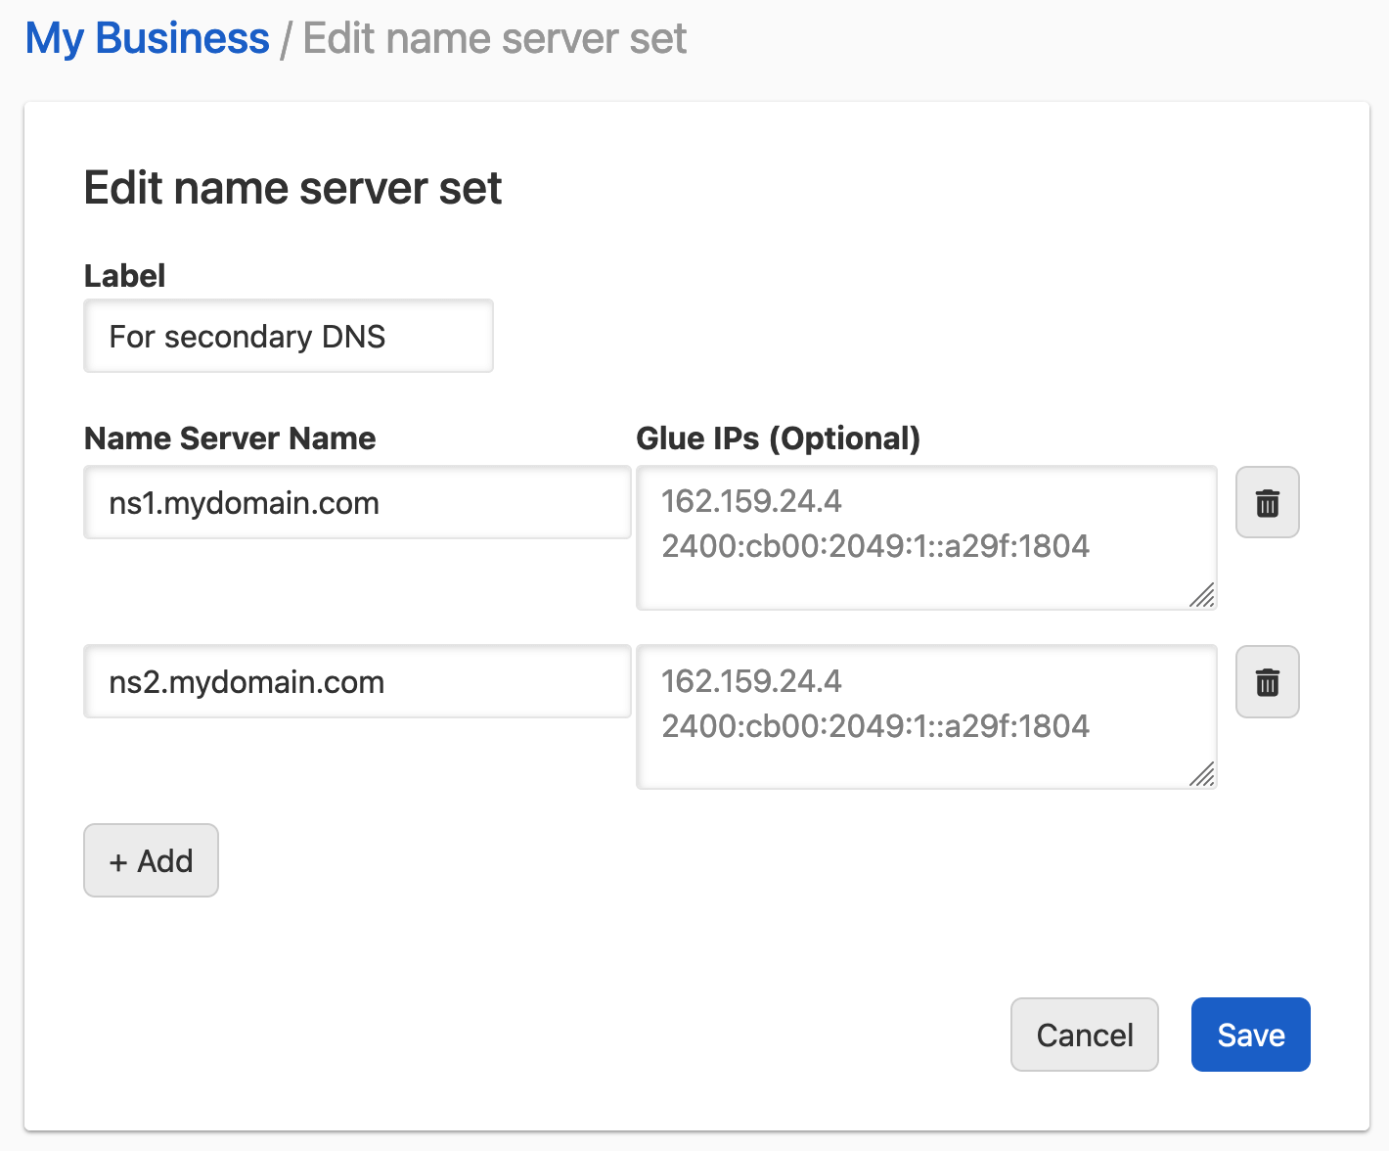This screenshot has height=1151, width=1389.
Task: Add a new name server row
Action: [151, 860]
